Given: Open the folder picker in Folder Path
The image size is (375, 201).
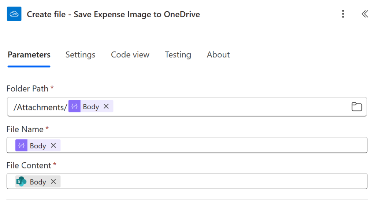Looking at the screenshot, I should pos(356,107).
